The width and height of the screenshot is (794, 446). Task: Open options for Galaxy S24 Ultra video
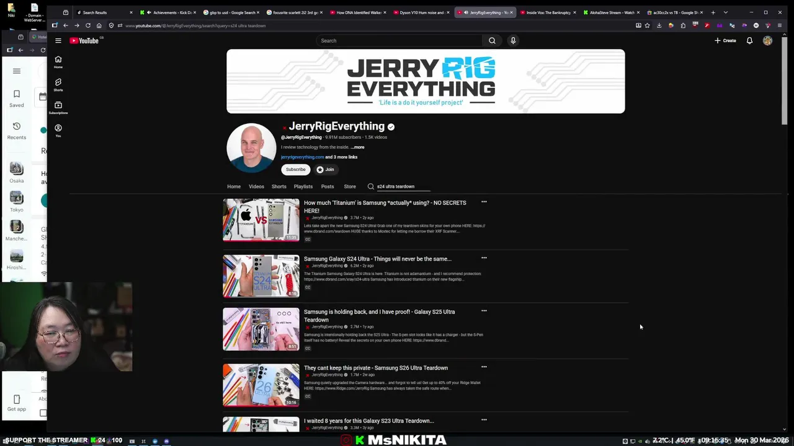(x=484, y=258)
